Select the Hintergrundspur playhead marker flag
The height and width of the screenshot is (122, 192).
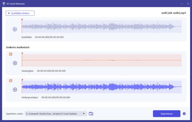pos(22,80)
